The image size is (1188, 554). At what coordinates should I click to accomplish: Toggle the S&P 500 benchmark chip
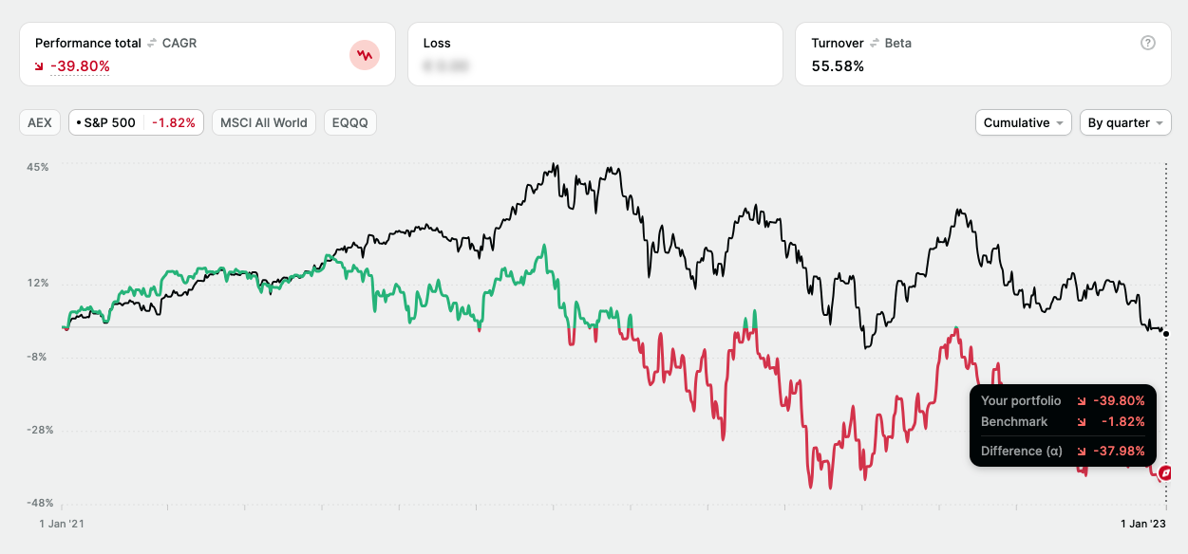(x=136, y=122)
